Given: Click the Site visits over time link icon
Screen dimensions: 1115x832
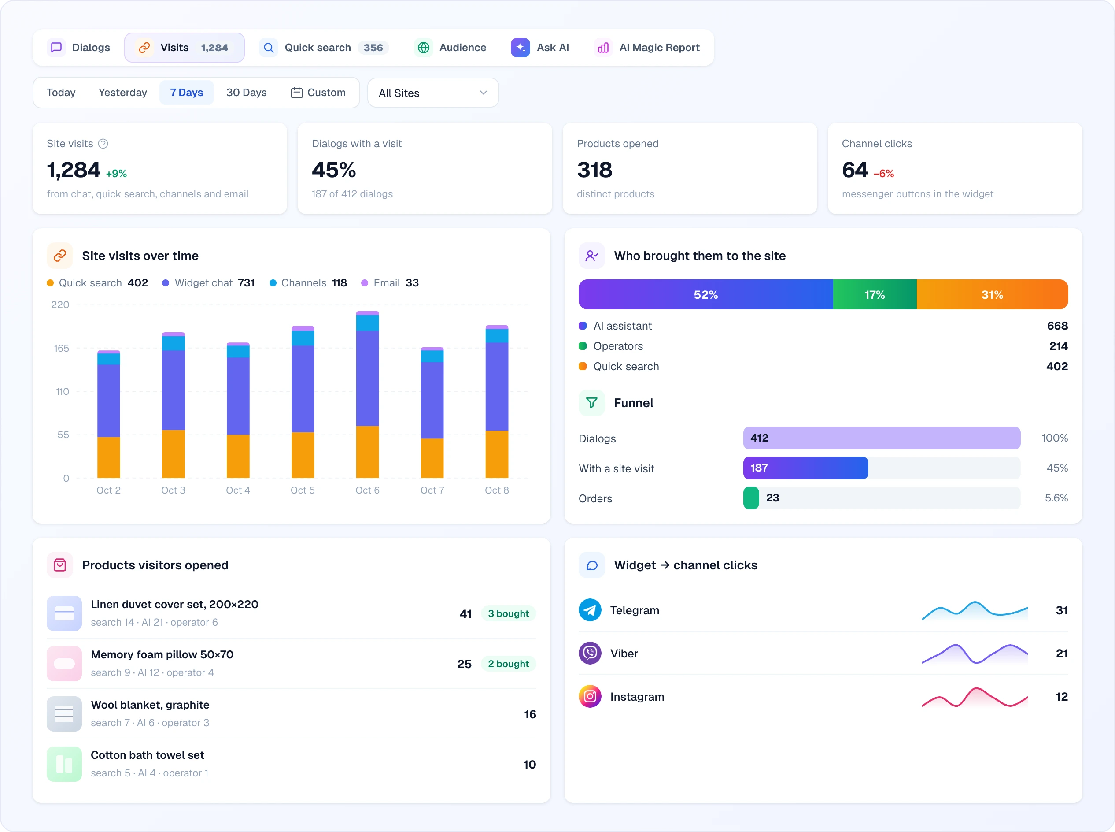Looking at the screenshot, I should [x=60, y=256].
